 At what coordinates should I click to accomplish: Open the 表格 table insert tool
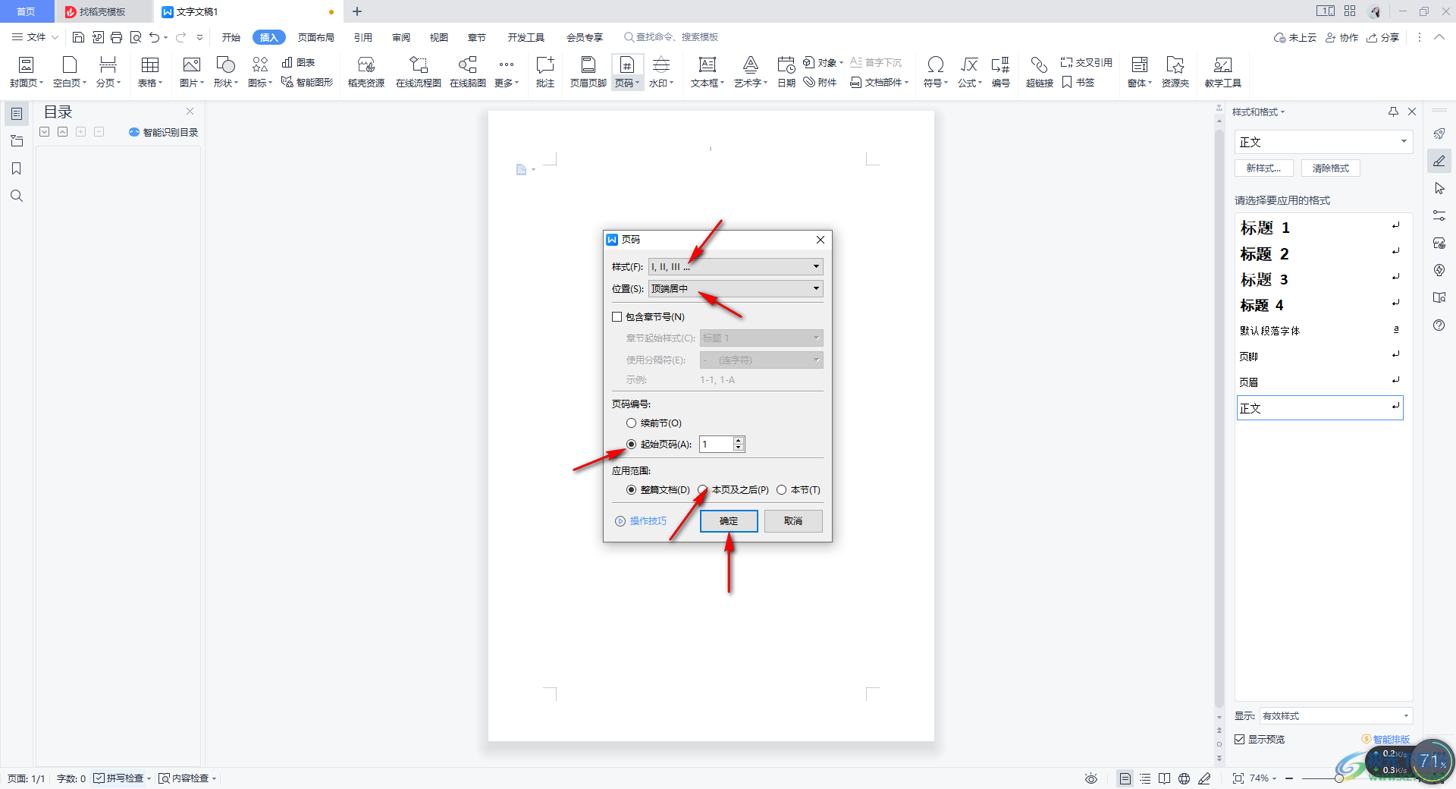click(150, 72)
